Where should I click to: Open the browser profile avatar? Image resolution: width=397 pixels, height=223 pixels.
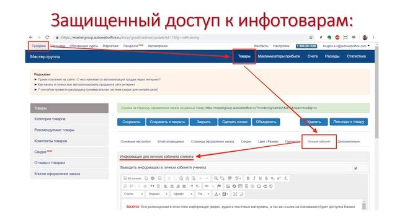365,37
